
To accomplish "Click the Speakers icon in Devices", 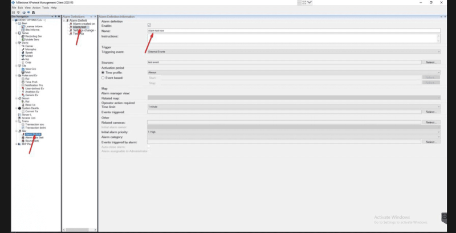I will [x=23, y=52].
